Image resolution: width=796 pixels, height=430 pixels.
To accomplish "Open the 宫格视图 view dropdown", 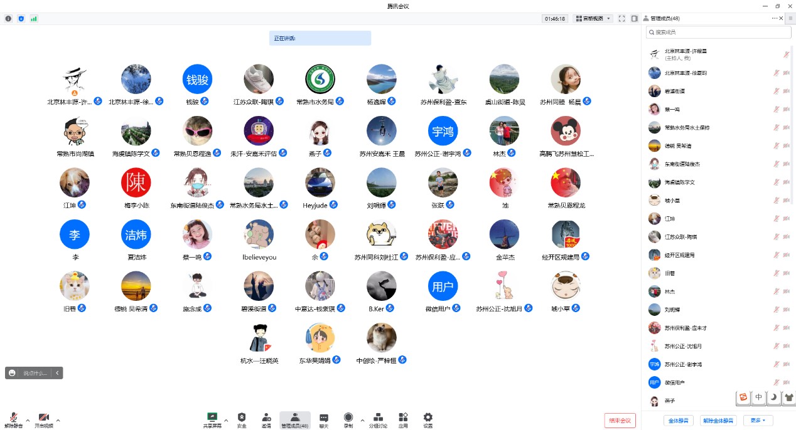I will [x=593, y=19].
